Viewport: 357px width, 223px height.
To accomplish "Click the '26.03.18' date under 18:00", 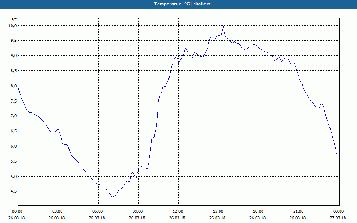I will click(x=257, y=218).
